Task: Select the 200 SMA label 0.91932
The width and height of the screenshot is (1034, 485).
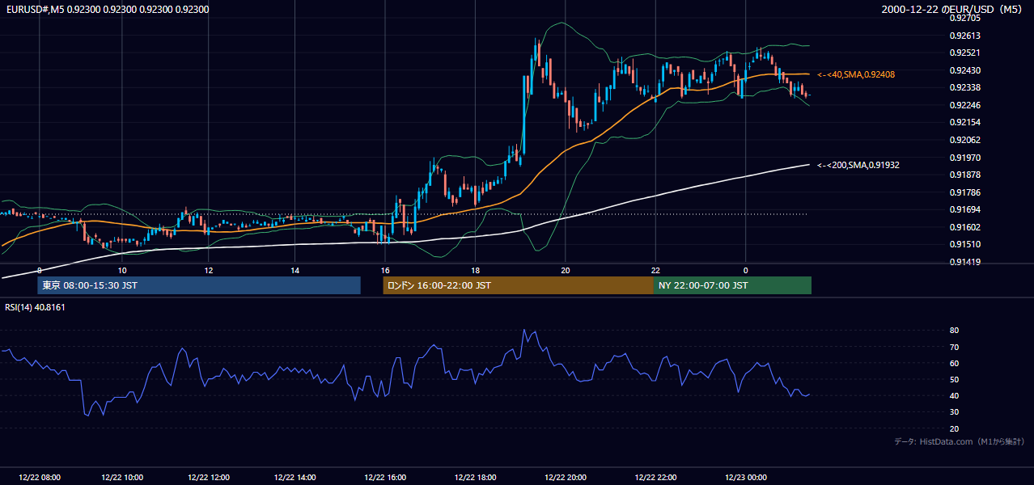Action: tap(858, 165)
